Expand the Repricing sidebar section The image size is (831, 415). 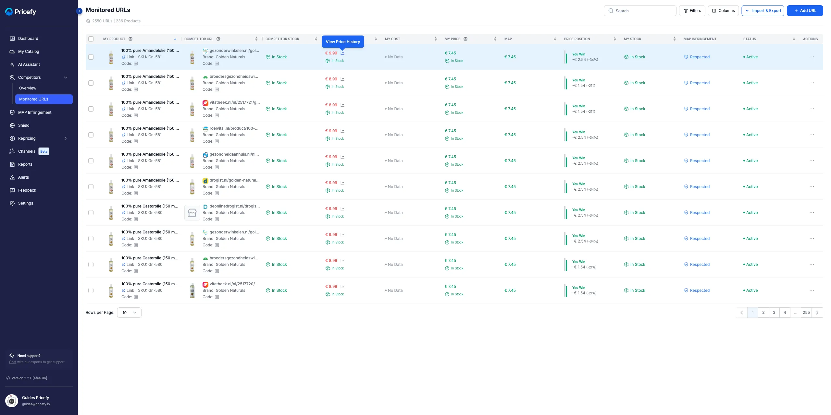click(66, 138)
